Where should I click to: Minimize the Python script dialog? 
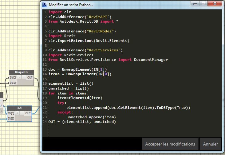coord(195,4)
